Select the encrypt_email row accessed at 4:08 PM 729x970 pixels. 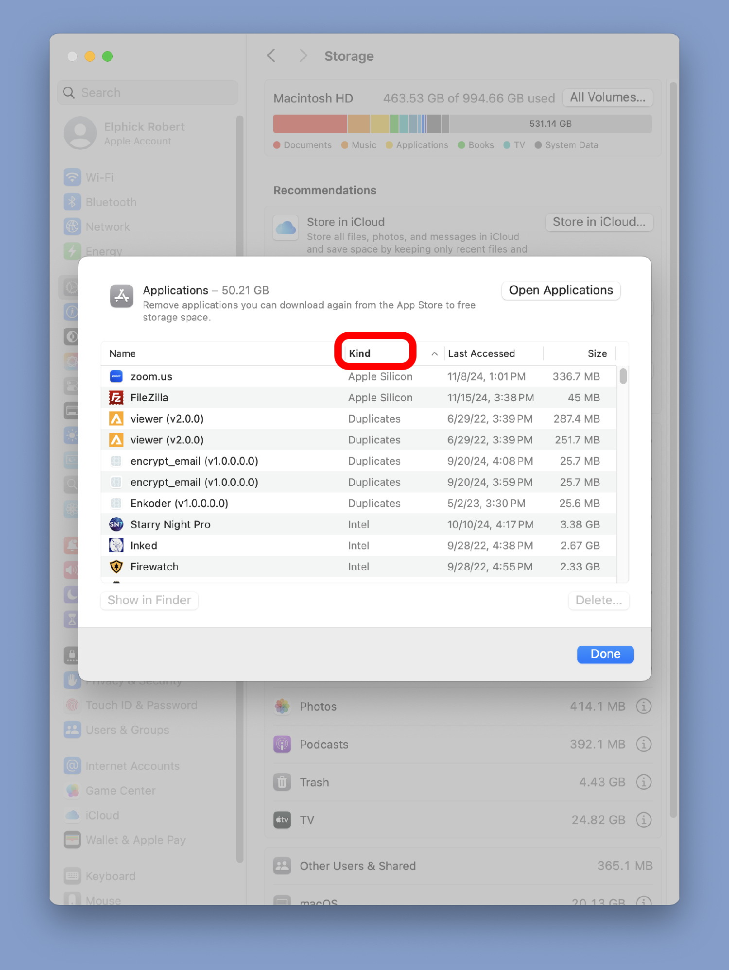[359, 461]
